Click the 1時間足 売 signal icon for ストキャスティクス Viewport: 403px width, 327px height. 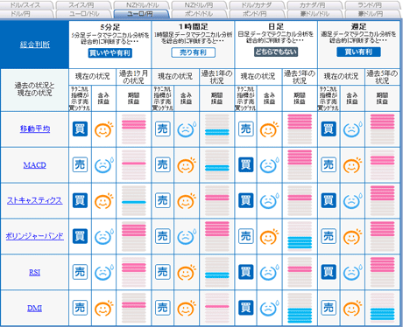[x=163, y=200]
